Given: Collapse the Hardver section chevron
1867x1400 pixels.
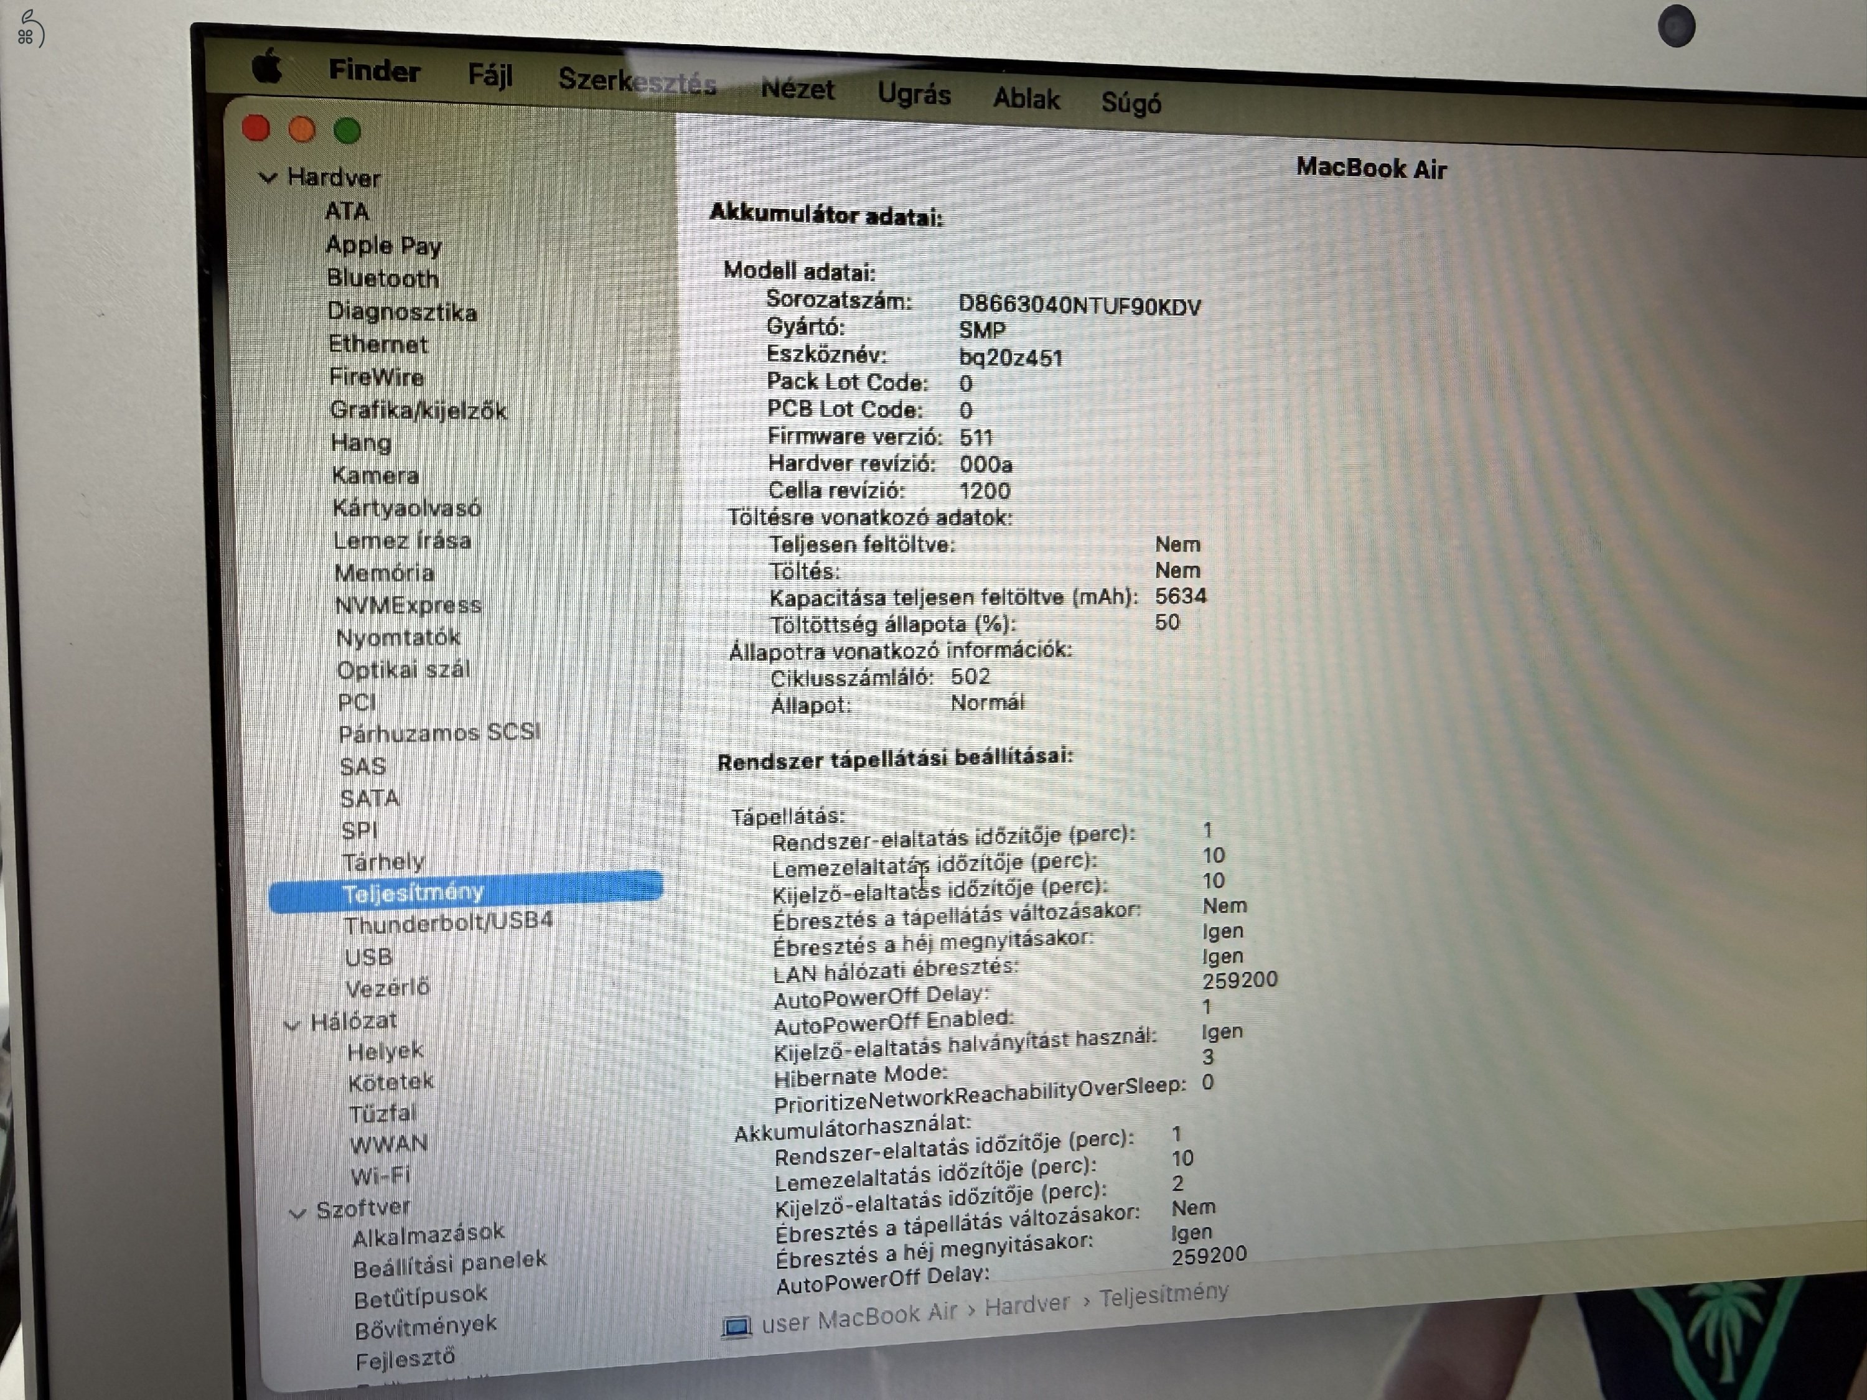Looking at the screenshot, I should [x=268, y=177].
